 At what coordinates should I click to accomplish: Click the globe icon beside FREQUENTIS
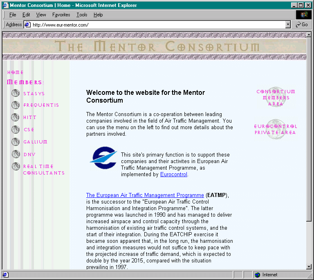pos(16,105)
